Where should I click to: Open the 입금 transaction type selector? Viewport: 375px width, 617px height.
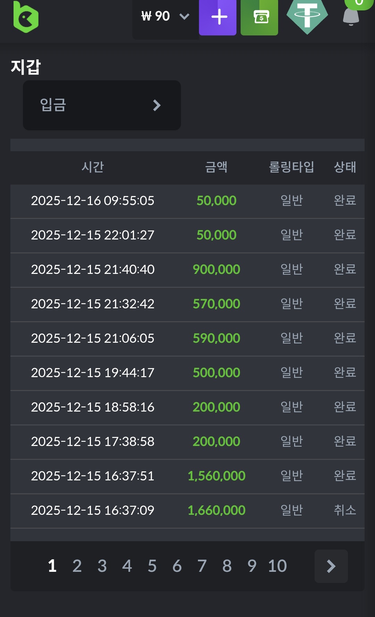[x=102, y=105]
